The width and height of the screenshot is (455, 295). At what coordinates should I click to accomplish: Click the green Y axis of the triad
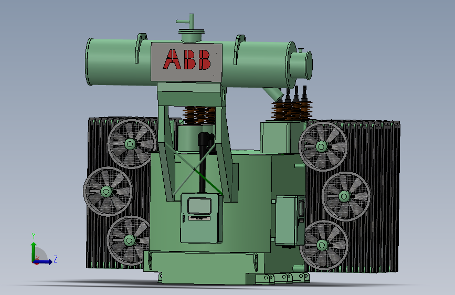tap(34, 251)
